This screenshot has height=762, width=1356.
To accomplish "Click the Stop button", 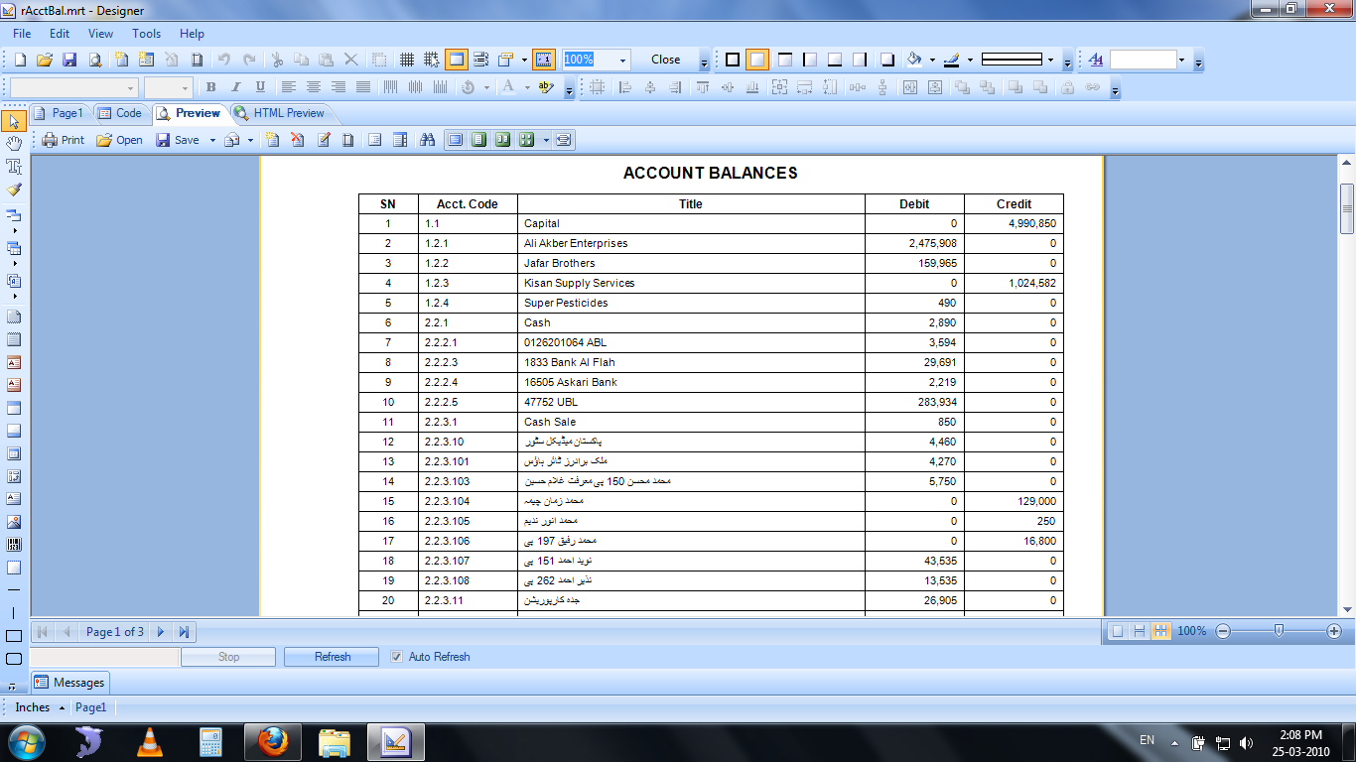I will [x=228, y=657].
